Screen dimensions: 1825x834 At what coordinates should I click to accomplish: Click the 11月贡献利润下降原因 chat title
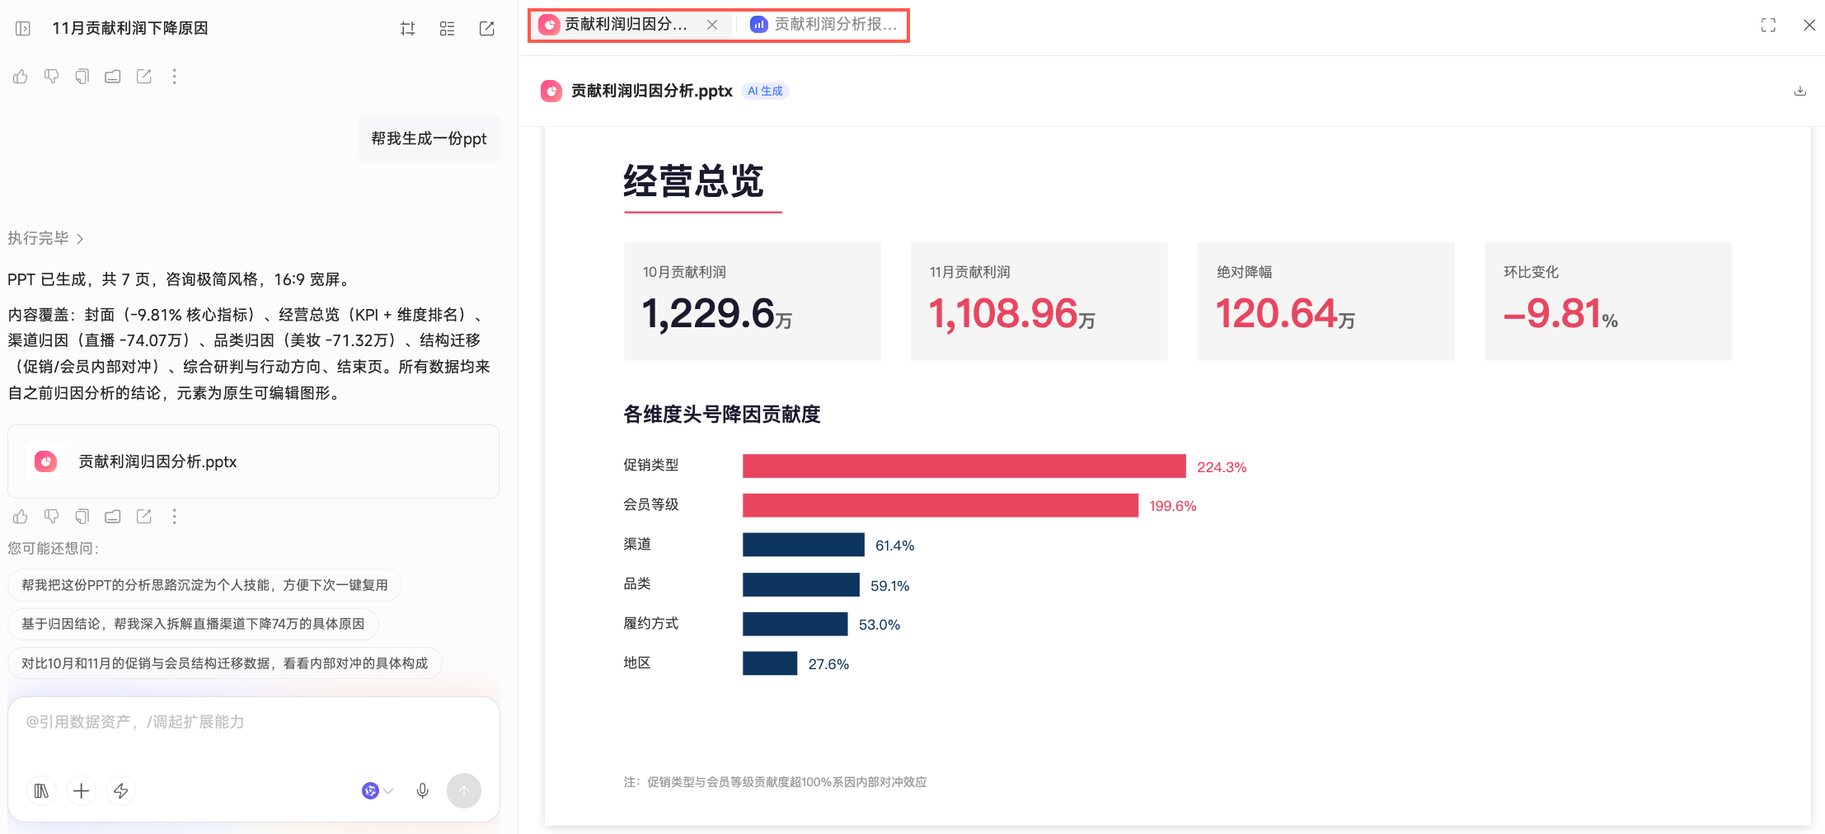[130, 28]
